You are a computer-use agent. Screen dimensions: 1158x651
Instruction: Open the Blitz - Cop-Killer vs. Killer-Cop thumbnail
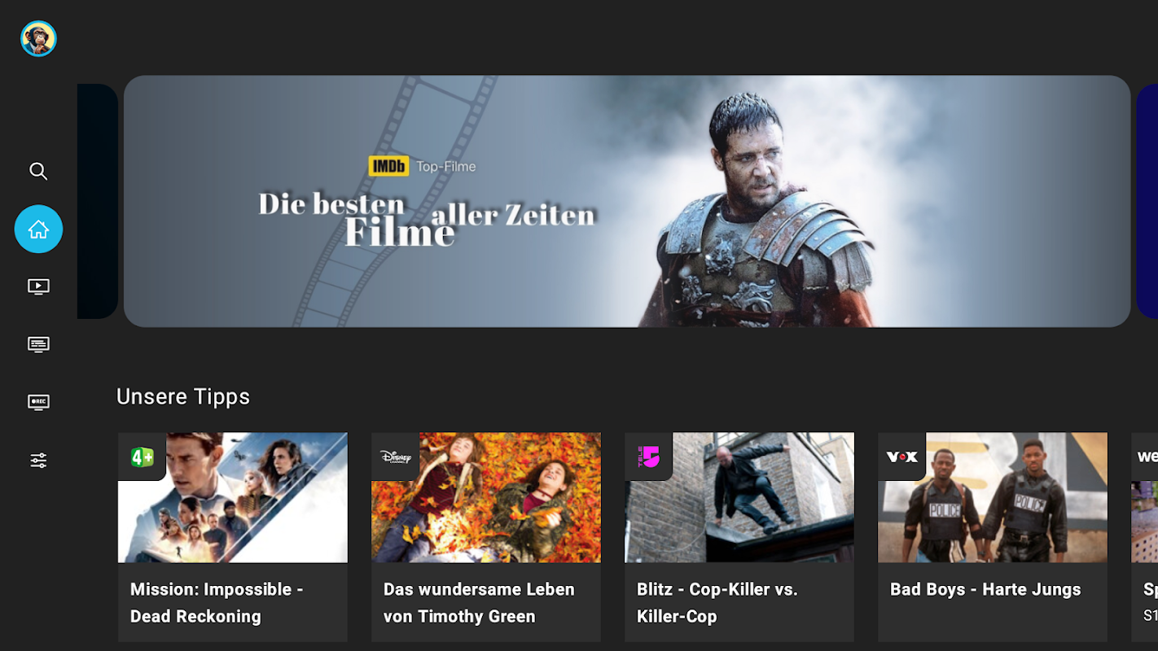point(739,497)
